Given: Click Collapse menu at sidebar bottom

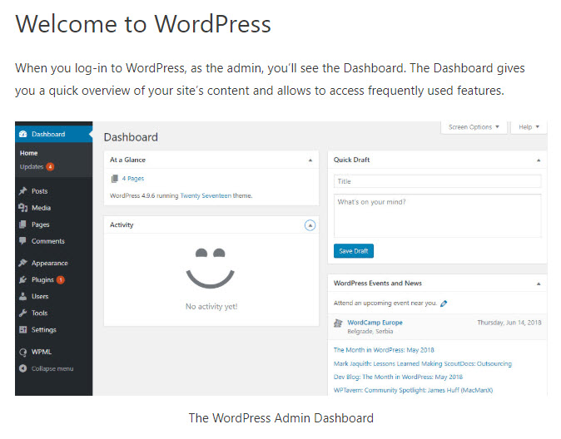Looking at the screenshot, I should (x=52, y=368).
